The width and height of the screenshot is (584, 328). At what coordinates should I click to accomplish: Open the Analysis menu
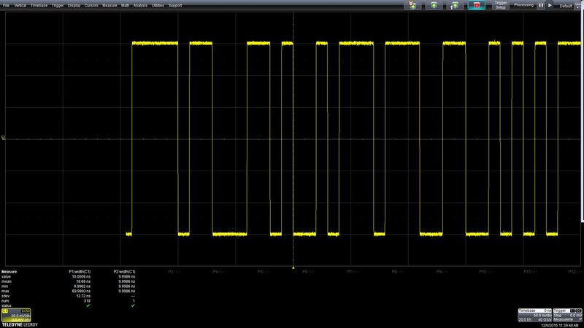[140, 6]
